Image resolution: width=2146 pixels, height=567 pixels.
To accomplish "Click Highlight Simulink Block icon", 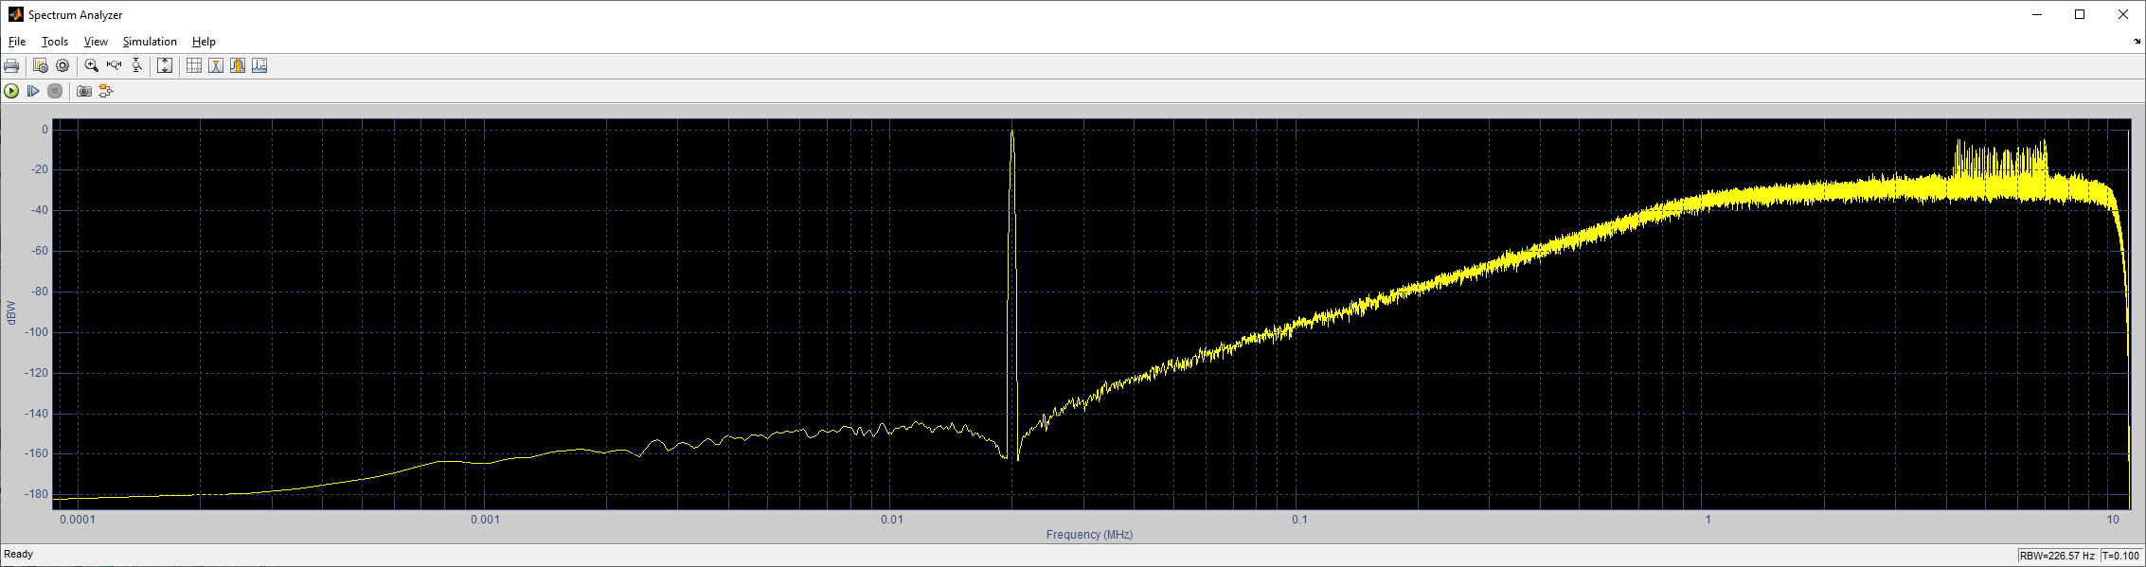I will pyautogui.click(x=106, y=91).
